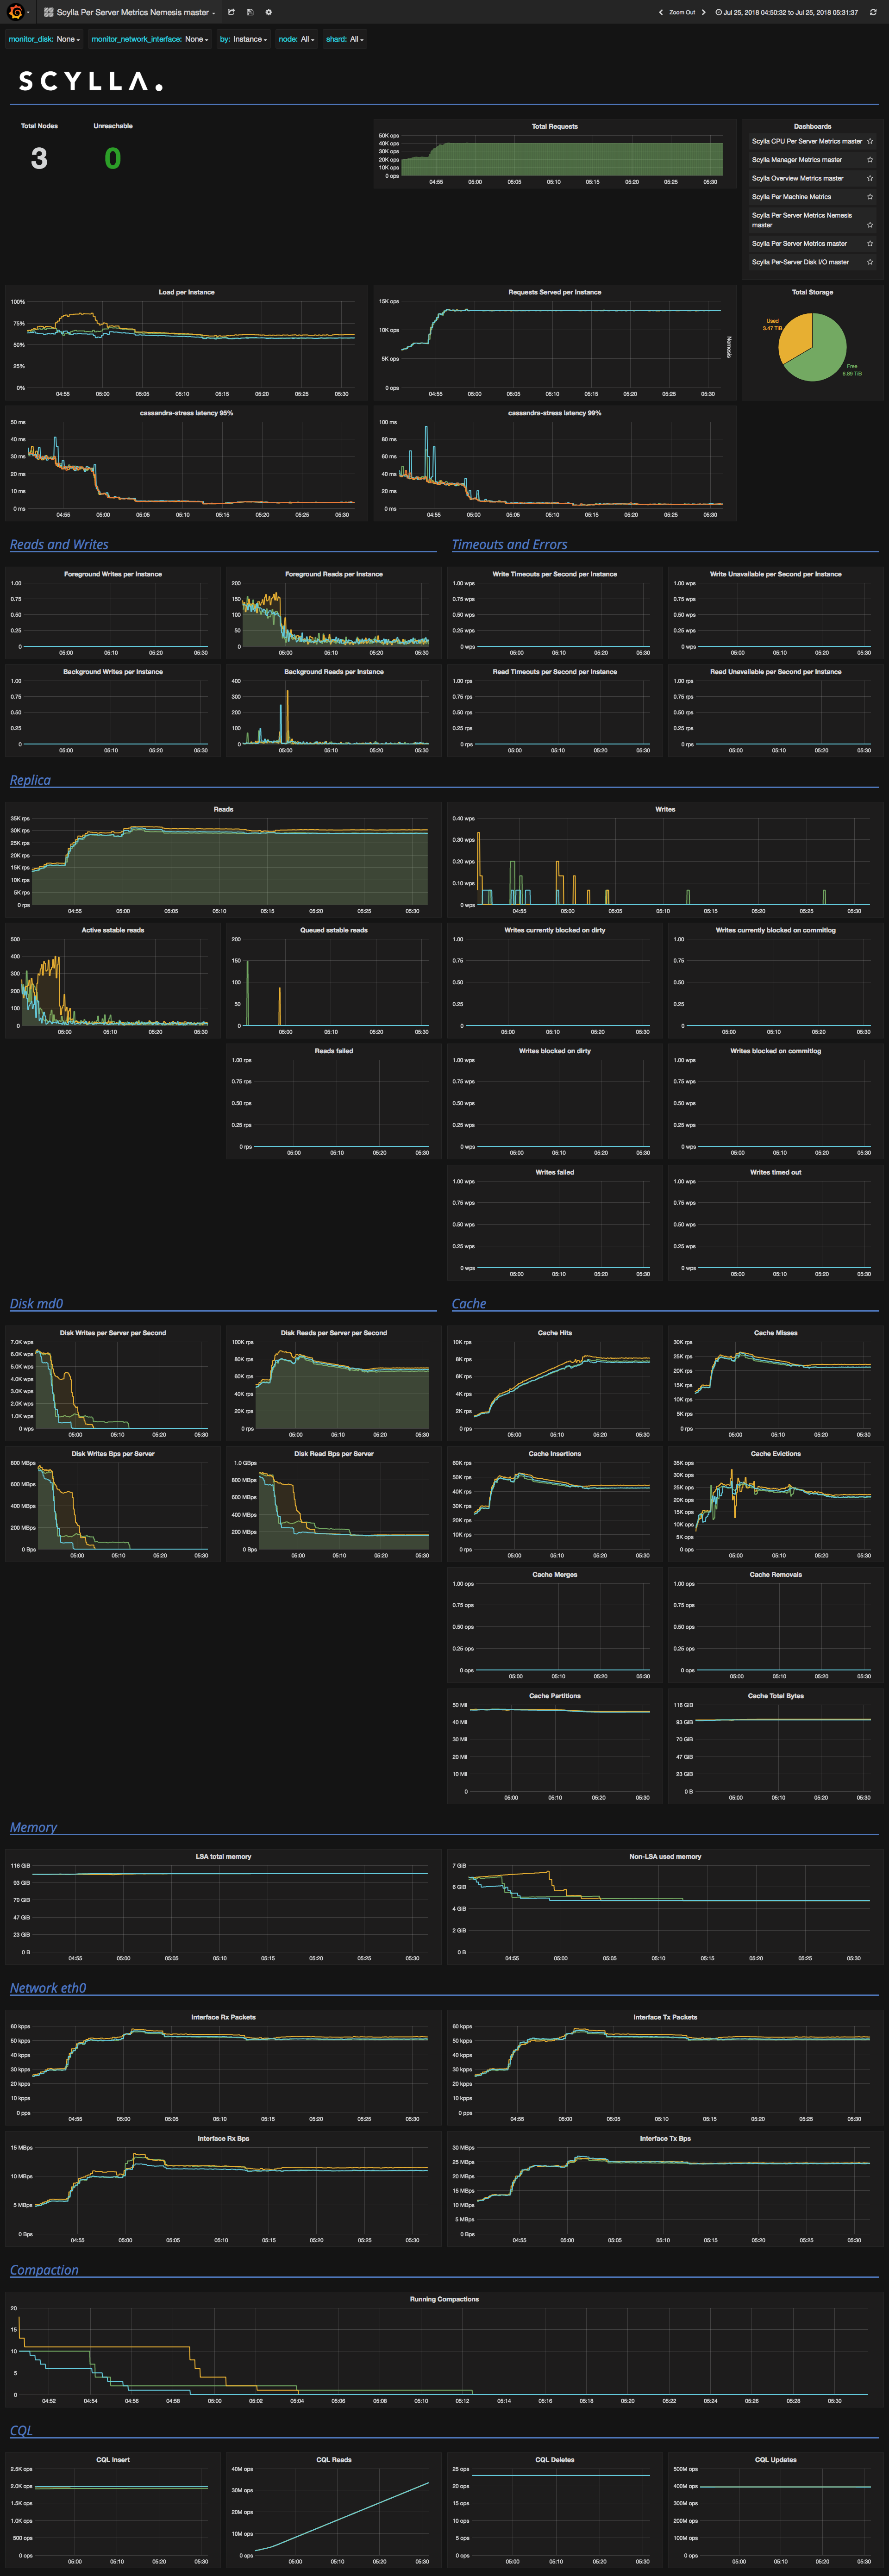The width and height of the screenshot is (889, 2576).
Task: Open Background Reads per Instance panel title
Action: point(334,672)
